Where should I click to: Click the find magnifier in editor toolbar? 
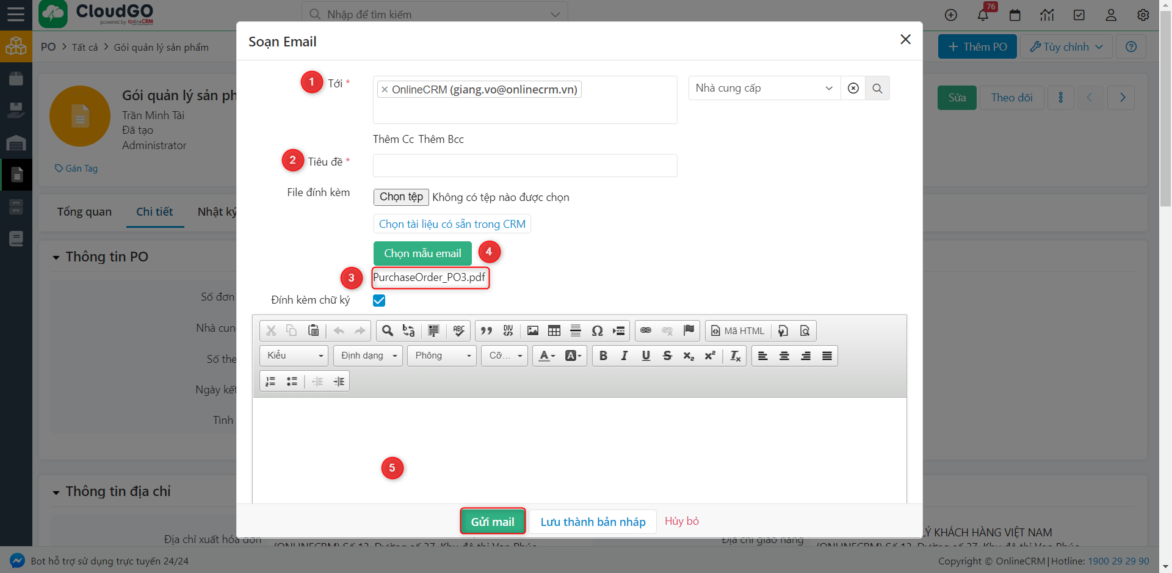coord(387,330)
